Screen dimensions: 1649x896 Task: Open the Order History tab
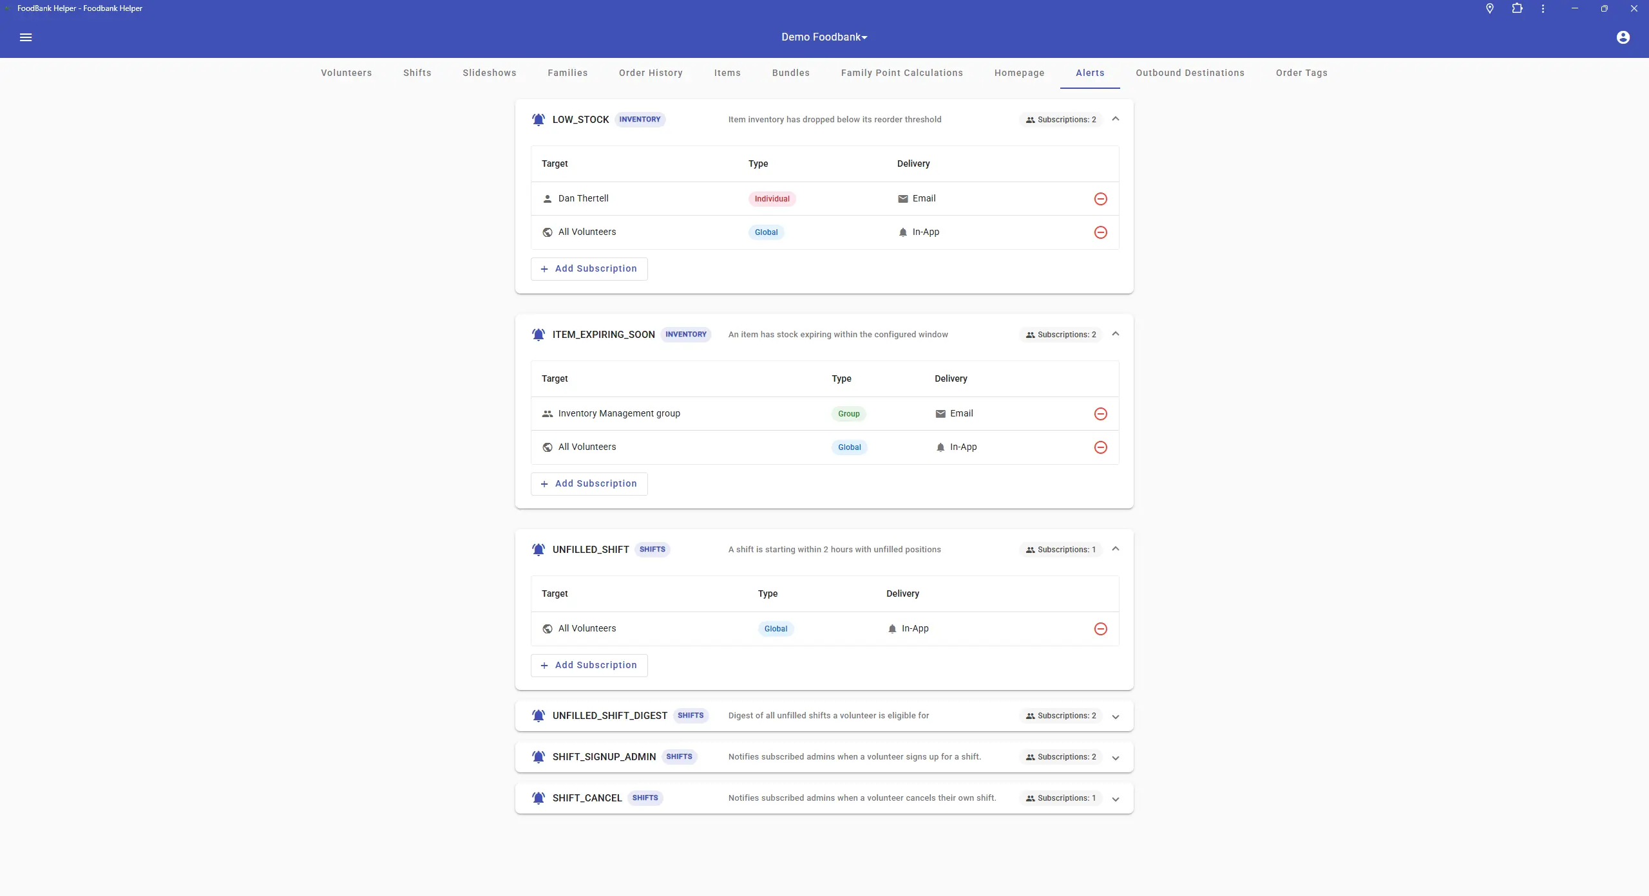(x=650, y=73)
